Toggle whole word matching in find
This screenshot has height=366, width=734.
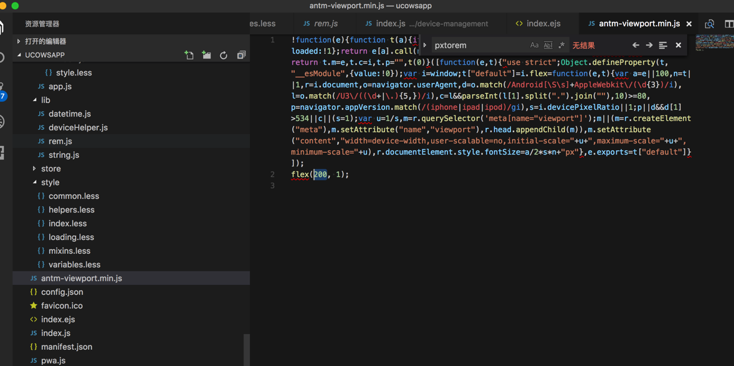point(548,46)
